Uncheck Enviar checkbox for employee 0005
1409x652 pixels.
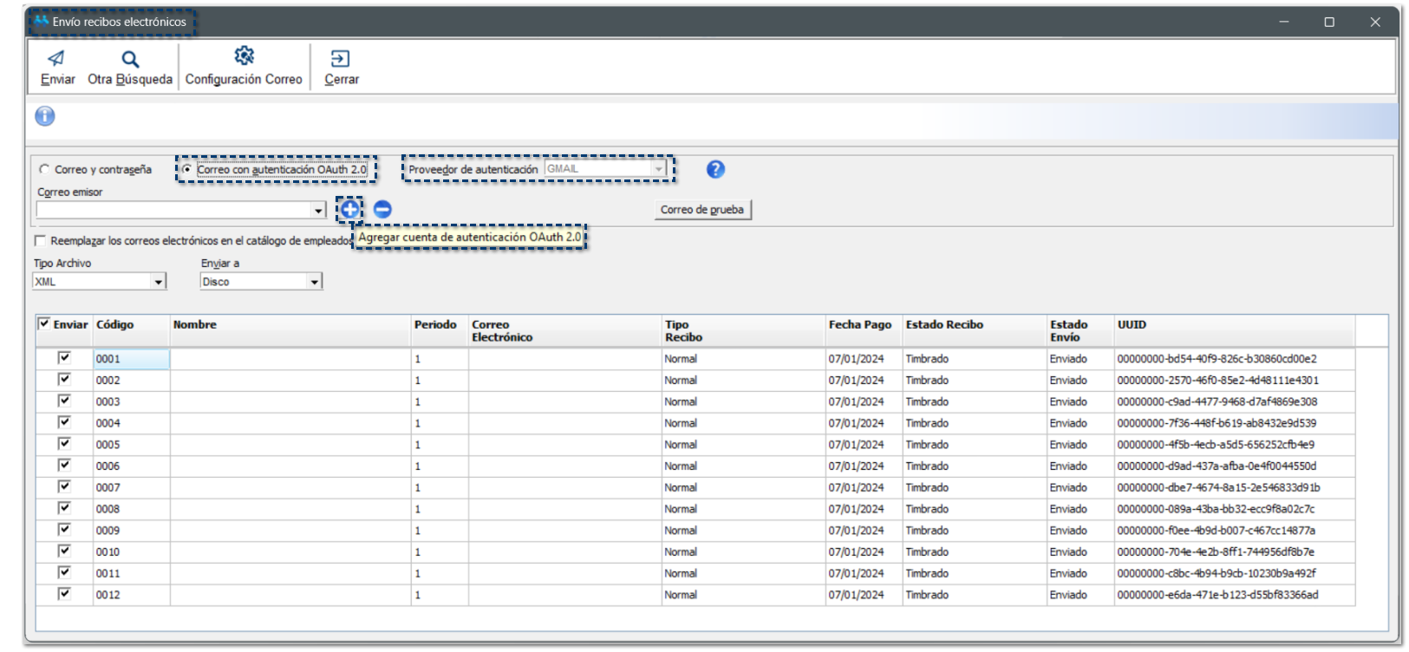[x=64, y=444]
